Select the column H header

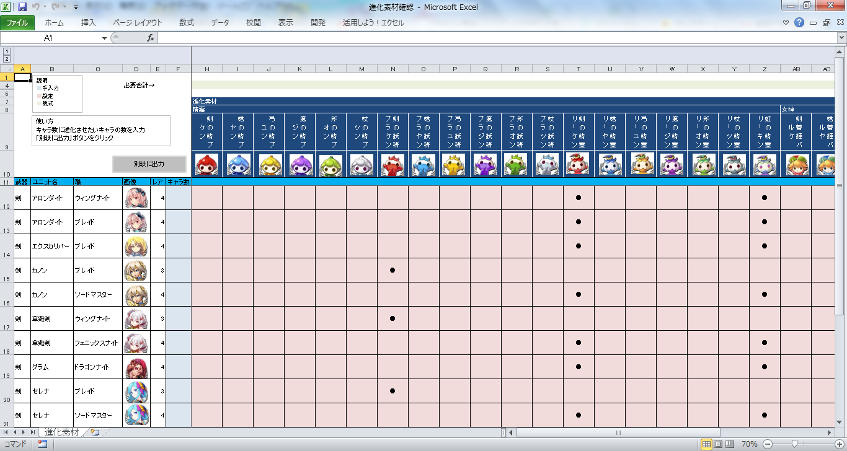coord(206,69)
